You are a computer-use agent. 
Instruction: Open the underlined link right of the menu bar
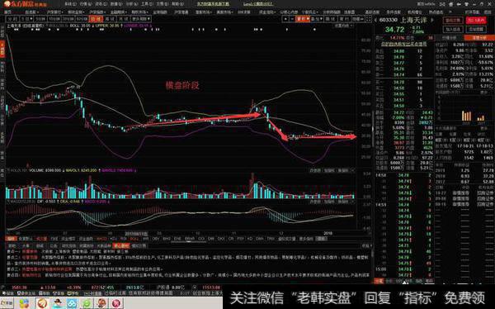click(213, 4)
